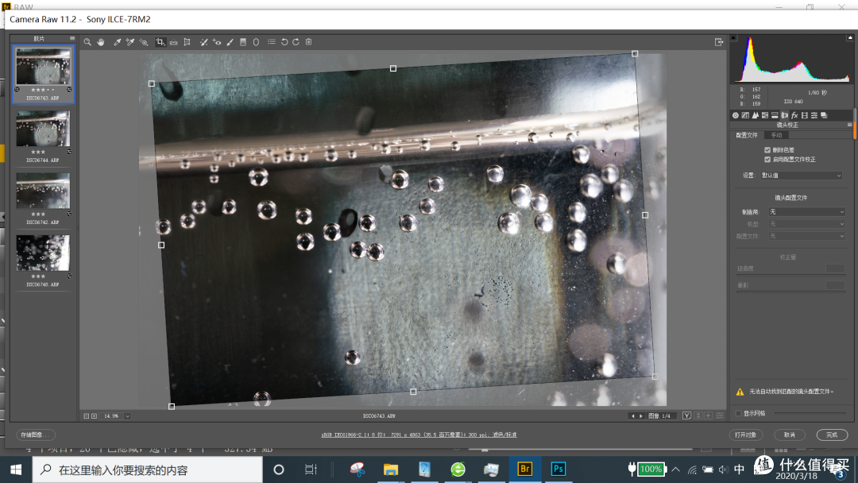
Task: Open the 设置 dropdown showing 默认值
Action: tap(801, 176)
